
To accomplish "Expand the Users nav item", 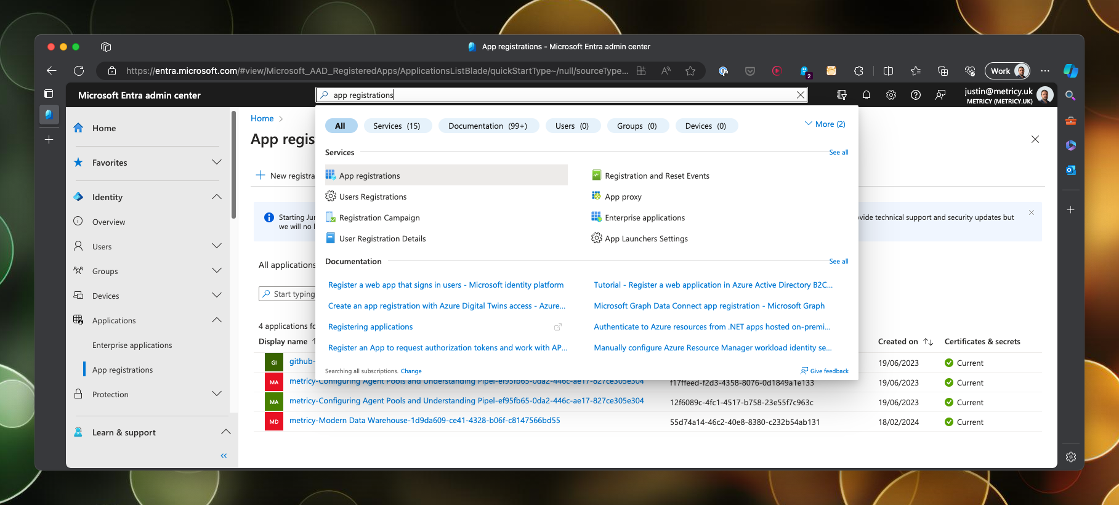I will tap(217, 246).
